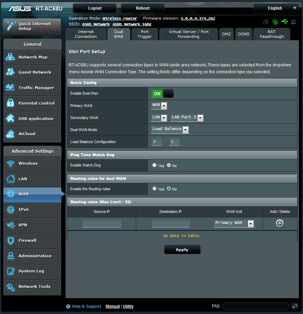Switch to DMZ tab
Viewport: 303px width, 314px height.
point(226,34)
